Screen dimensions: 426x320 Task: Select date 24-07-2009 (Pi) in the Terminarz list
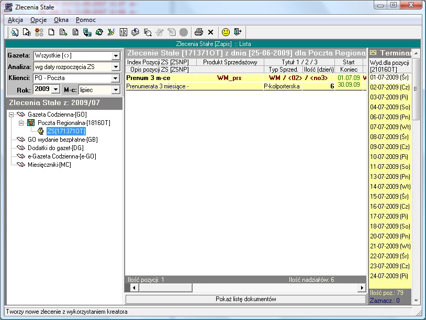(389, 276)
